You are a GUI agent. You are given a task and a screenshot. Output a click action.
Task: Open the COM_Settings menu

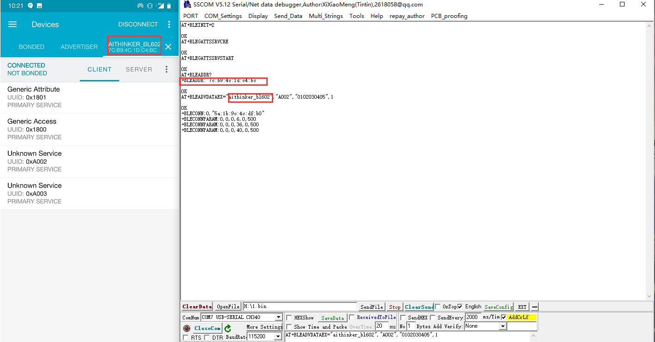tap(223, 16)
